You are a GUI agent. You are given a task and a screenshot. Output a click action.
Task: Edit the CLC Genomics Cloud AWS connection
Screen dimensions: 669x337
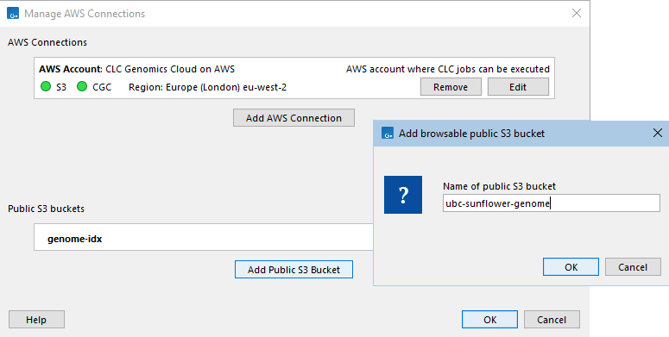(x=518, y=87)
